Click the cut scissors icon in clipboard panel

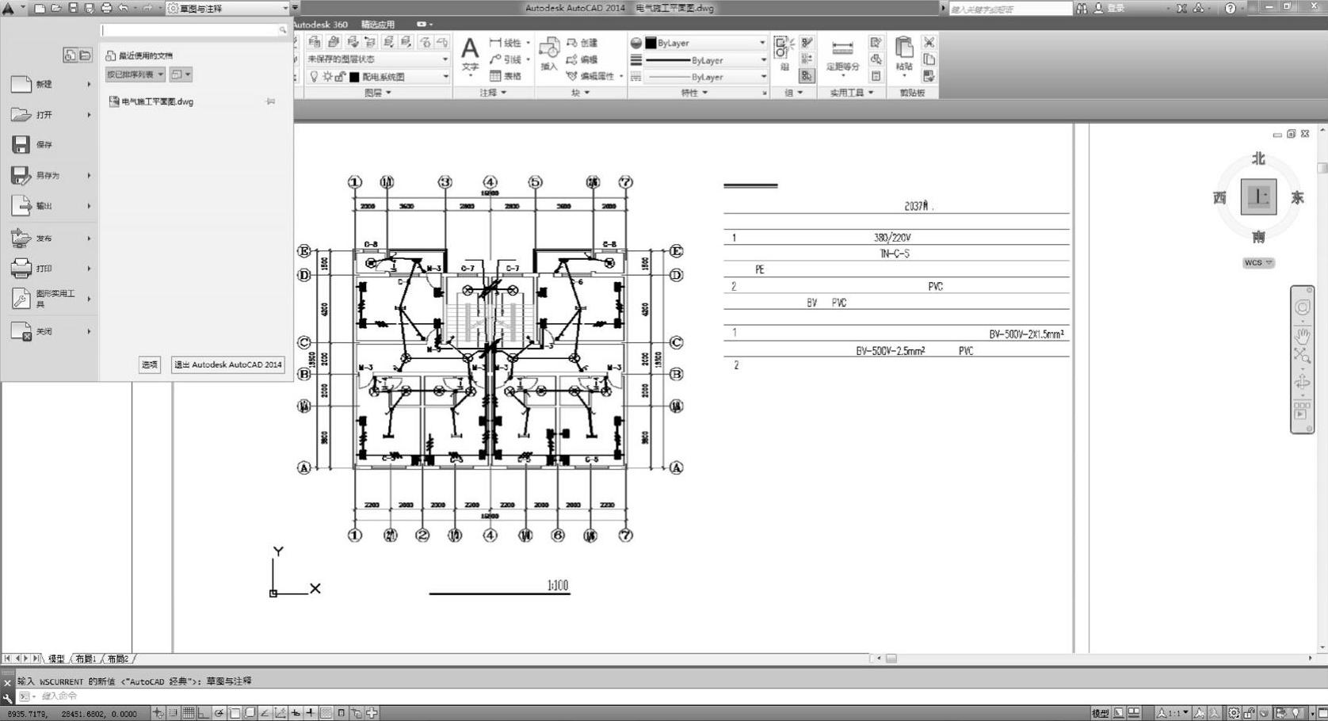(929, 43)
